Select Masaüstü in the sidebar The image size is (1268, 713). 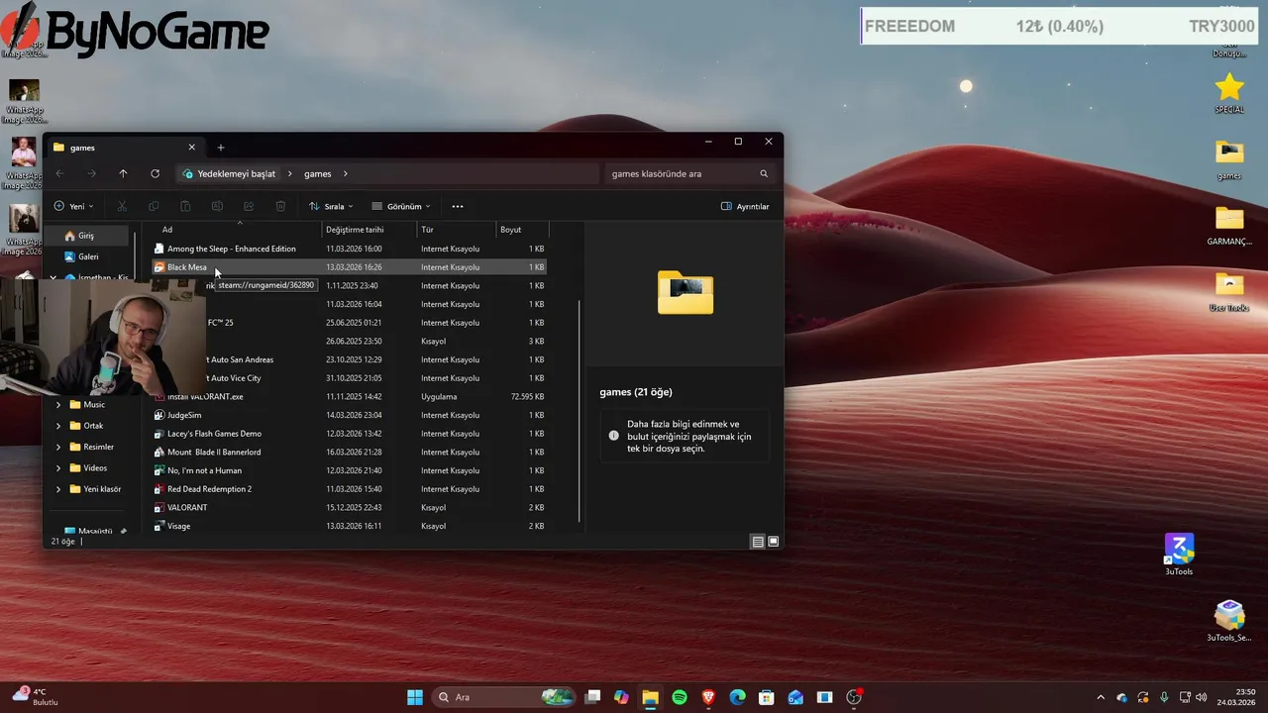coord(95,531)
